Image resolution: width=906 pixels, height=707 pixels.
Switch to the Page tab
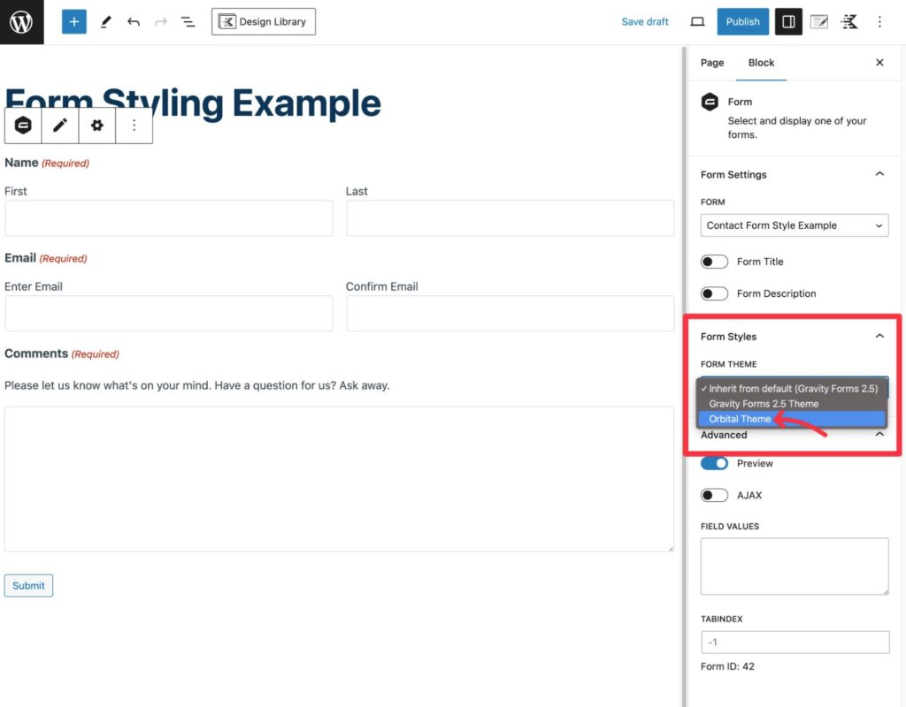pyautogui.click(x=711, y=63)
